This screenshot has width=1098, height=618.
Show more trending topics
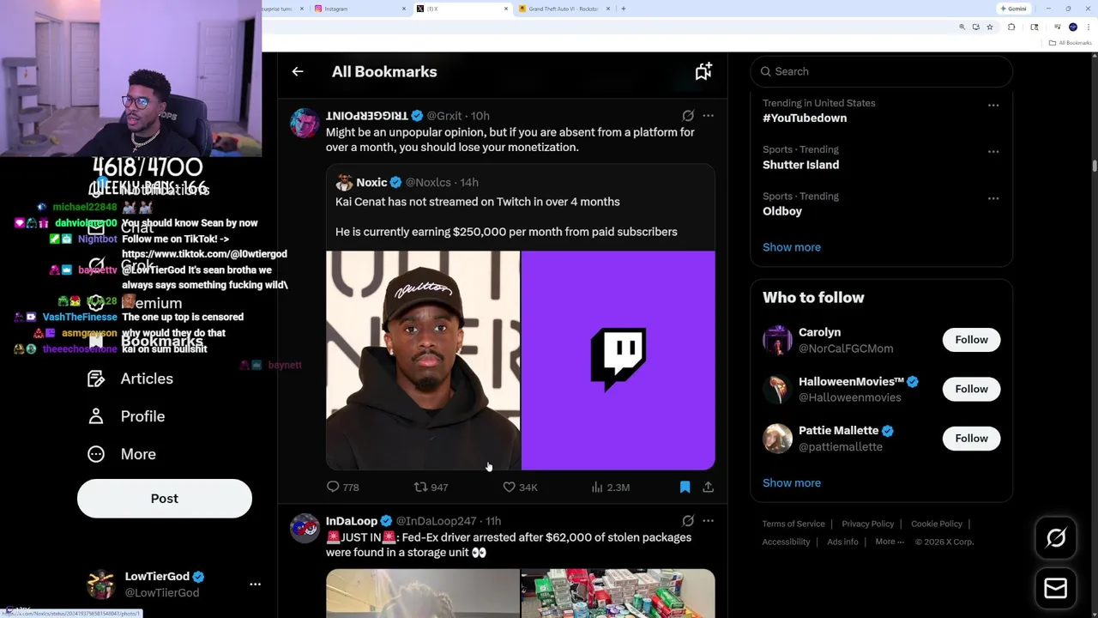tap(792, 247)
